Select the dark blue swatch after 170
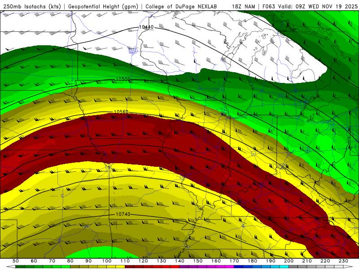The image size is (359, 269). click(x=239, y=267)
